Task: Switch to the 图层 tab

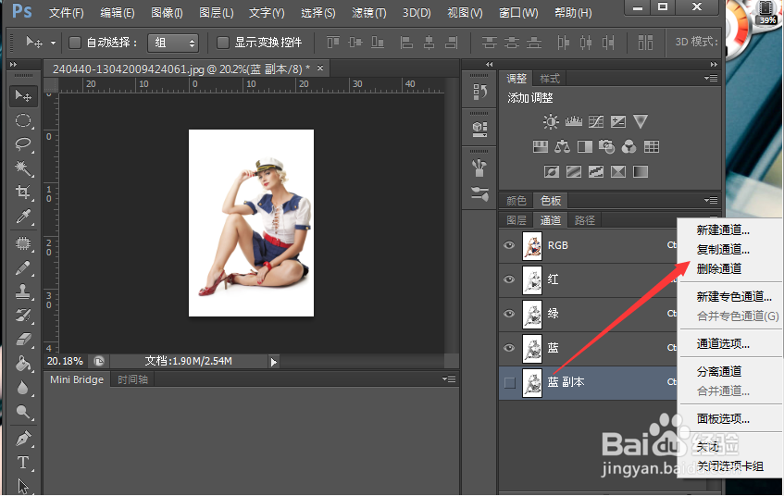Action: pyautogui.click(x=516, y=220)
